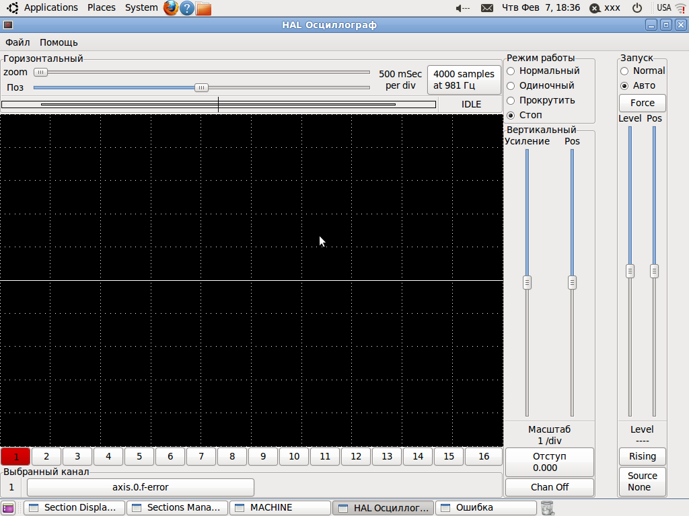Click the 4000 samples at 981 Гц button
This screenshot has height=516, width=689.
click(x=464, y=80)
